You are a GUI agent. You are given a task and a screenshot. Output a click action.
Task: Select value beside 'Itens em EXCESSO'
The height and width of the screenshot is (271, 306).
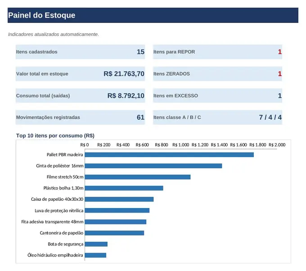click(x=280, y=96)
